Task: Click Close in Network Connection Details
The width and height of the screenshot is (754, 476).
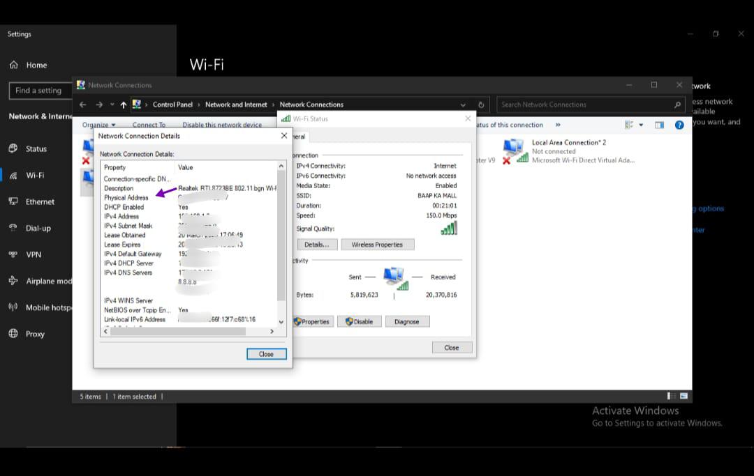Action: tap(266, 354)
